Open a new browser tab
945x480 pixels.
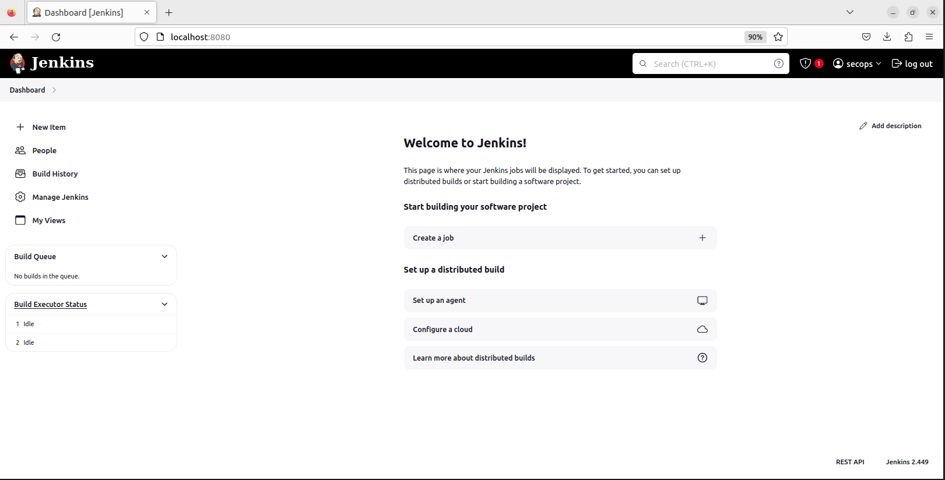coord(169,12)
